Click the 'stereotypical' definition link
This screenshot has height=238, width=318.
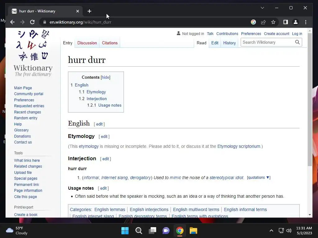[x=222, y=178]
